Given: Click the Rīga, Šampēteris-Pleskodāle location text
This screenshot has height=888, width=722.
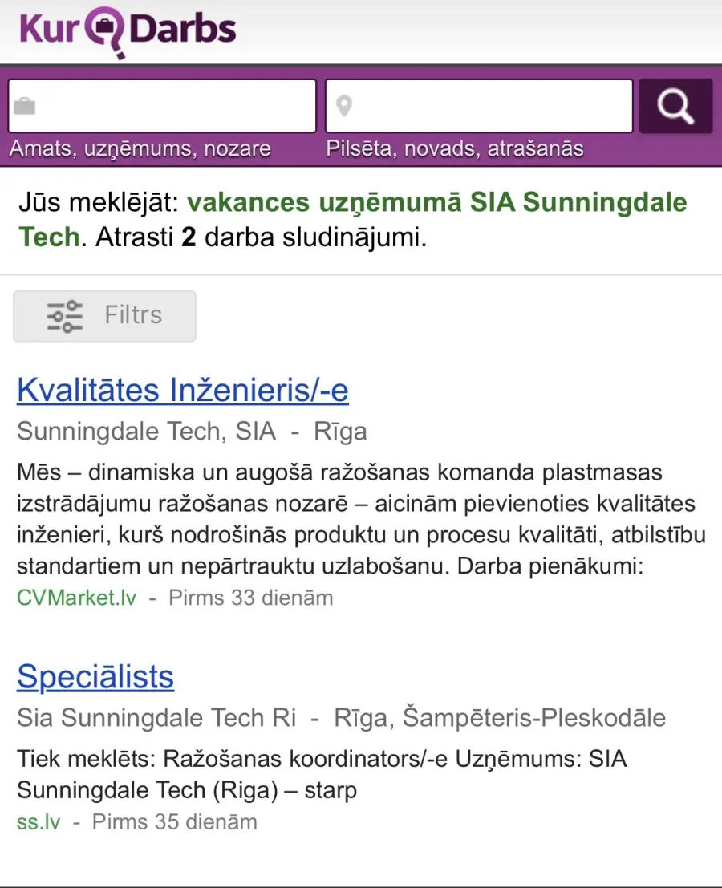Looking at the screenshot, I should coord(500,717).
